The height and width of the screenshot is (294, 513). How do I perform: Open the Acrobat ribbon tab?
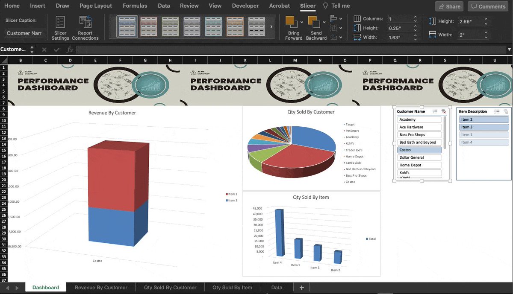pos(279,6)
